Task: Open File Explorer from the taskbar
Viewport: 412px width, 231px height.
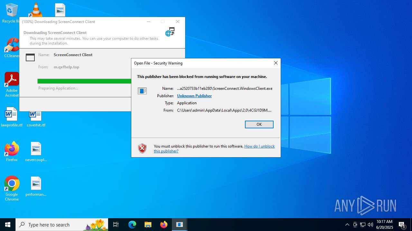Action: (x=148, y=225)
